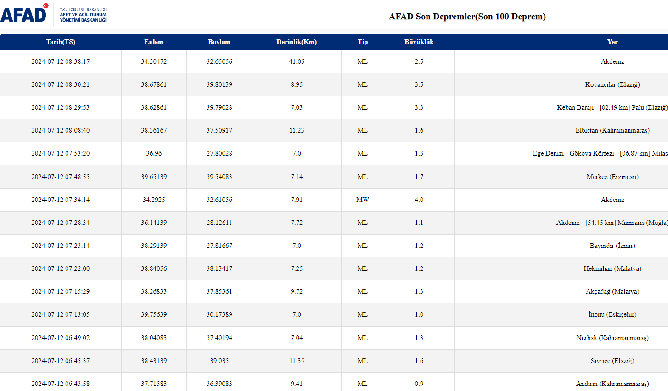The image size is (668, 391).
Task: Click location Sivrice (Elazığ)
Action: 612,361
